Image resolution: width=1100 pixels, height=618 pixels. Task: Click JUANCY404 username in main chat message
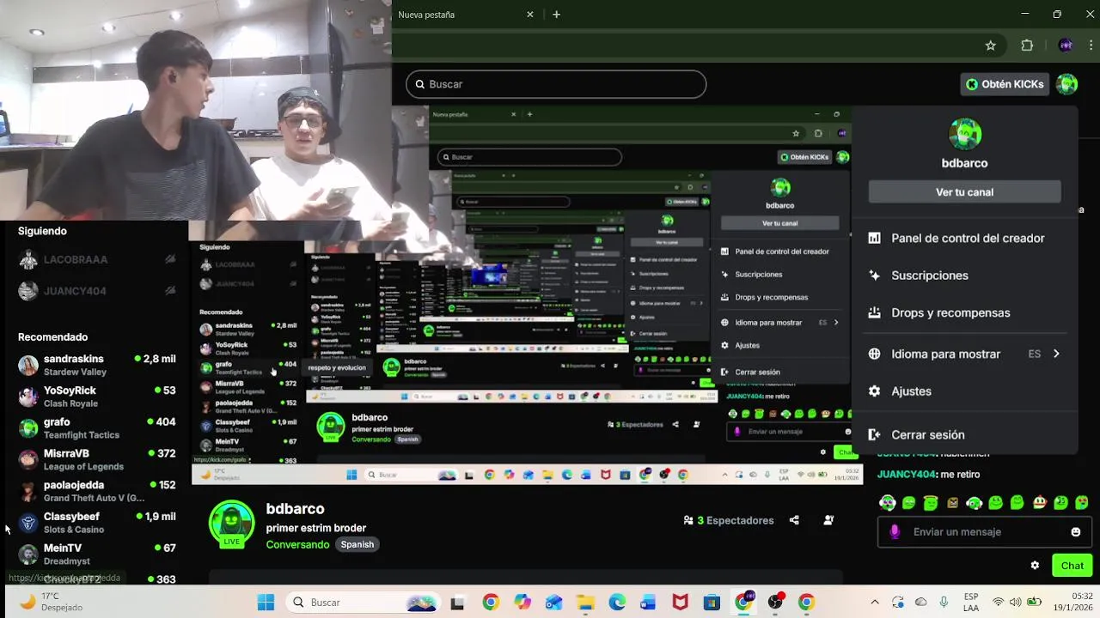[x=907, y=475]
